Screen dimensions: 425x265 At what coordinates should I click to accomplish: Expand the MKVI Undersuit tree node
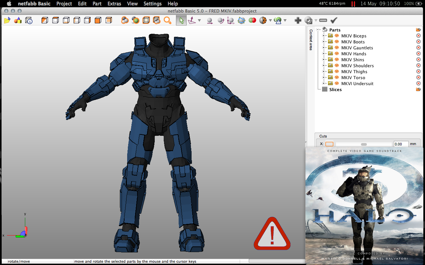(x=323, y=83)
